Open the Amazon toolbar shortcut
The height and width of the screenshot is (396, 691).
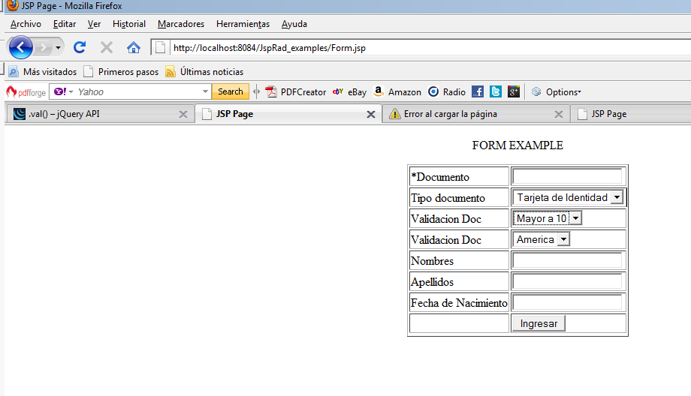click(397, 91)
